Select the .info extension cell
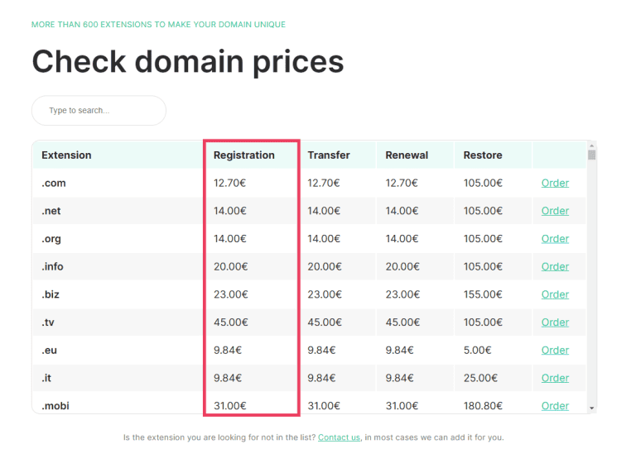Image resolution: width=636 pixels, height=468 pixels. pos(118,267)
